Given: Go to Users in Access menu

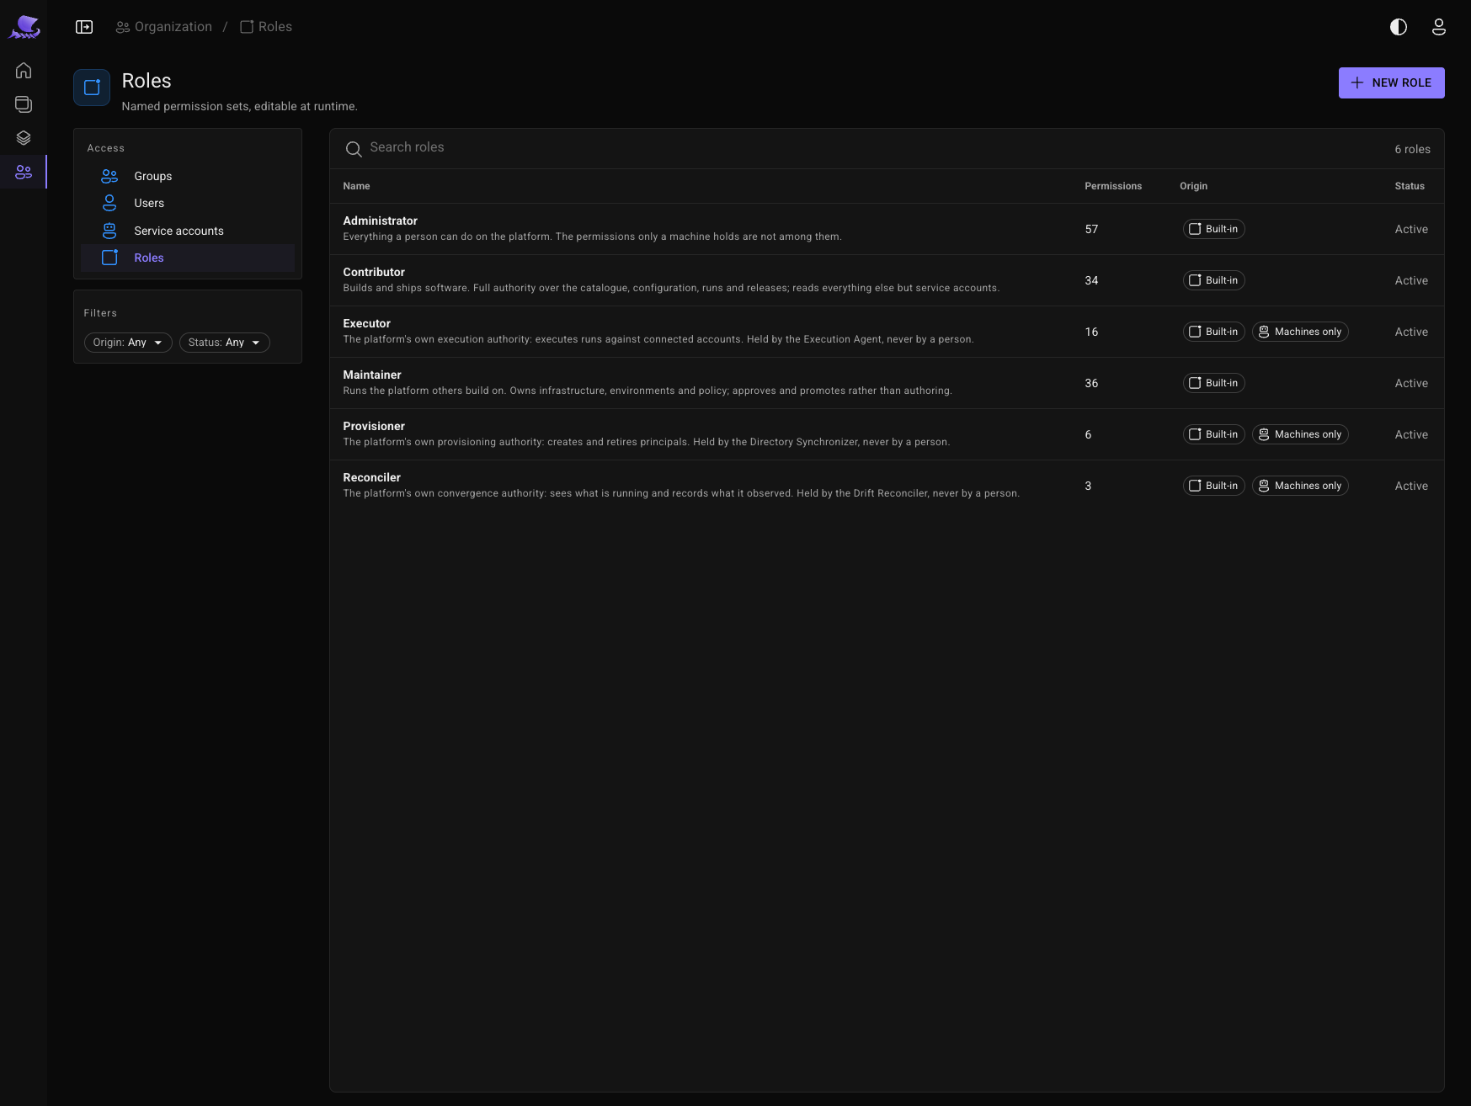Looking at the screenshot, I should pyautogui.click(x=188, y=203).
